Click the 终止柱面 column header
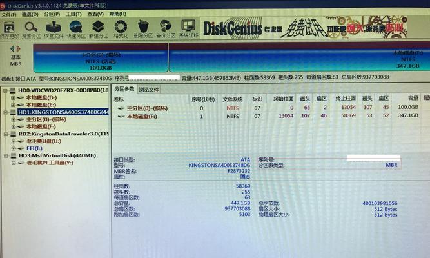Viewport: 430px width, 258px height. click(x=346, y=98)
